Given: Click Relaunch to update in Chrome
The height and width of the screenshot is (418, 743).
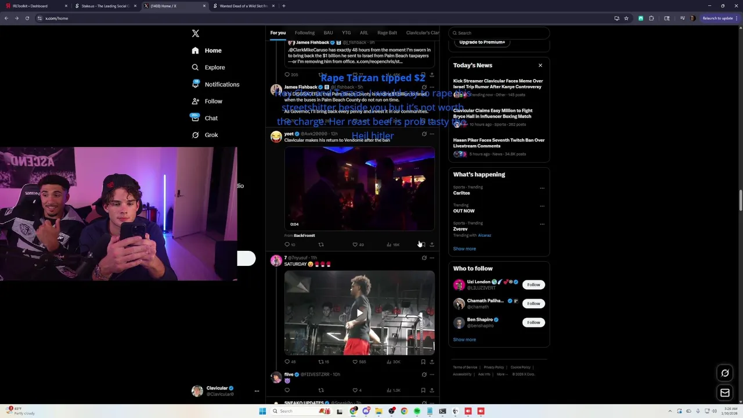Looking at the screenshot, I should coord(720,18).
